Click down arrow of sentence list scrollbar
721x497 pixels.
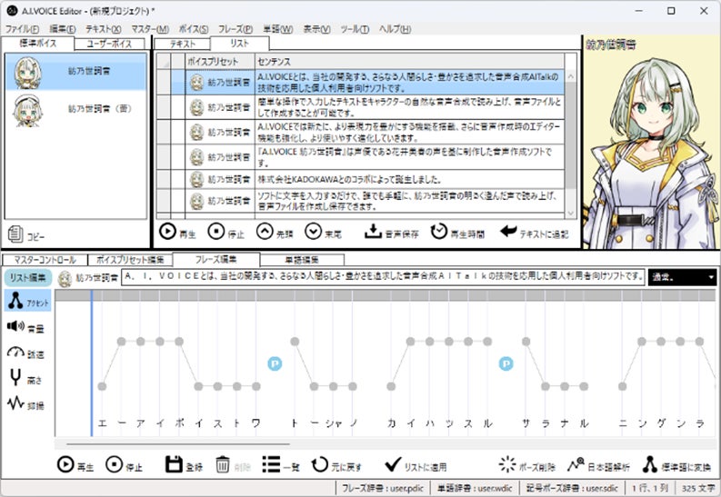[571, 213]
